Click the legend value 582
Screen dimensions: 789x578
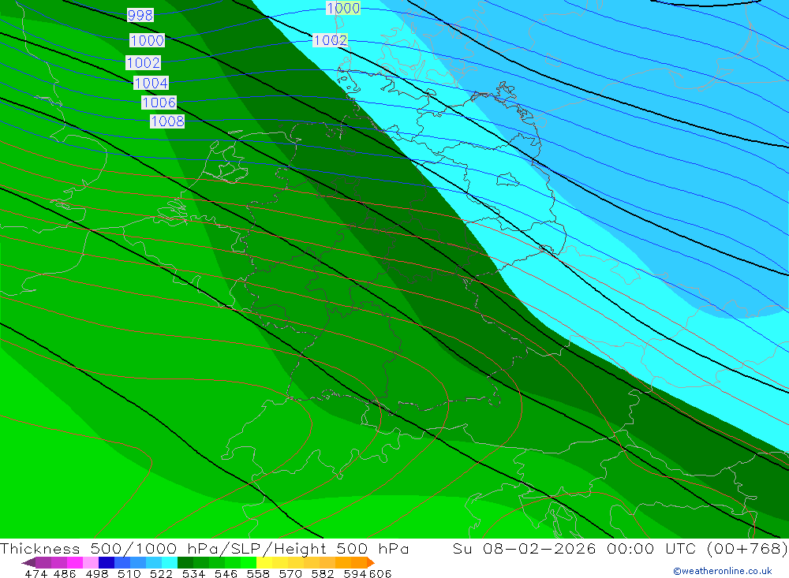click(x=323, y=573)
